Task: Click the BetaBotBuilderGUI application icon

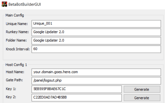Action: pos(4,4)
